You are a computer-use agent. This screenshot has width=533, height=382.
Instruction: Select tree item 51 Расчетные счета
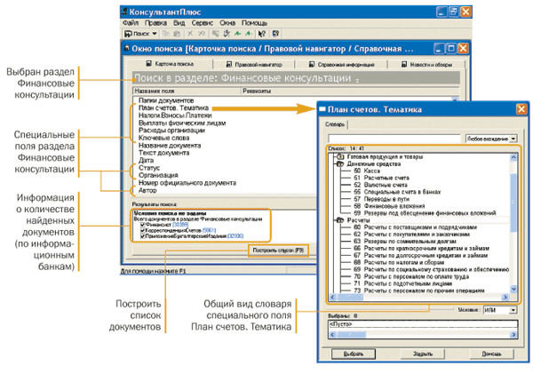[x=381, y=178]
